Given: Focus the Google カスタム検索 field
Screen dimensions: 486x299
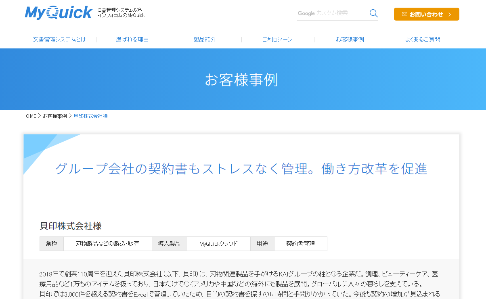Looking at the screenshot, I should [x=333, y=13].
